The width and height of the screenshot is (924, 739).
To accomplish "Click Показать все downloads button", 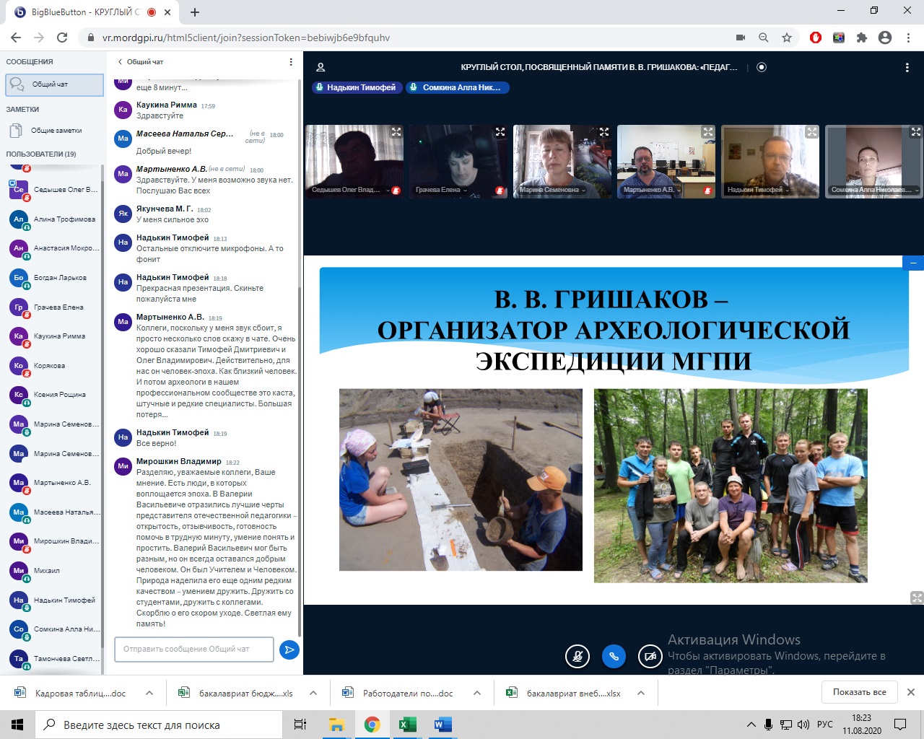I will 859,692.
